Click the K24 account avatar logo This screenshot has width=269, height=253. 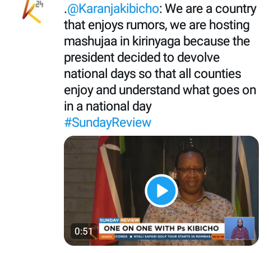point(33,11)
